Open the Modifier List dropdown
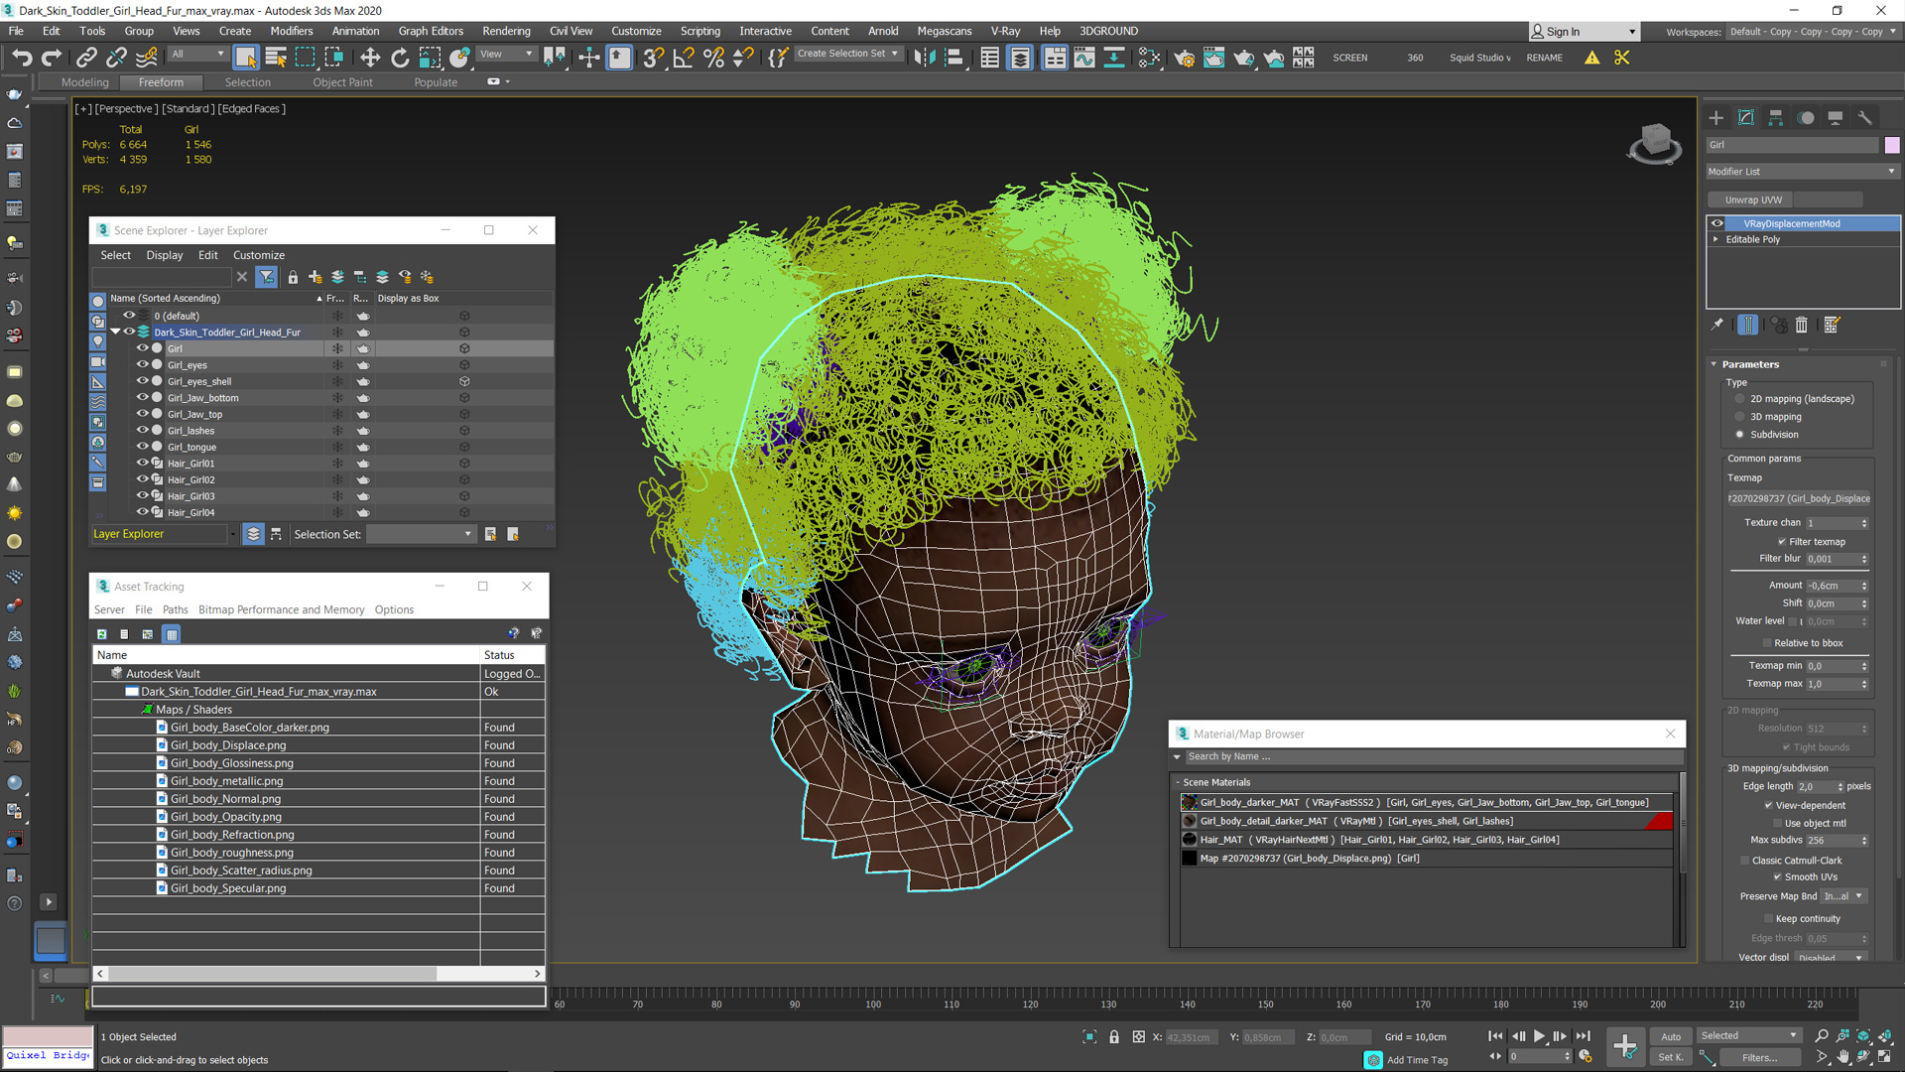Screen dimensions: 1905x1072 (x=1802, y=172)
